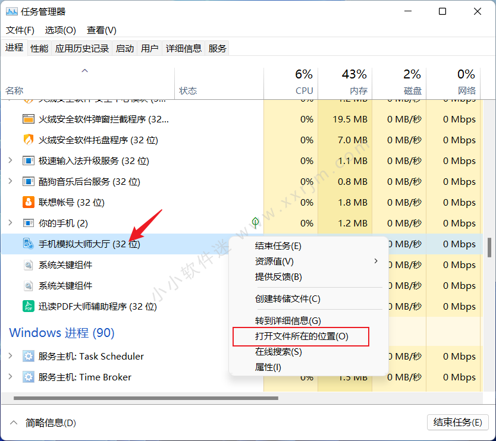Sort processes by the CPU column header
496x441 pixels.
pyautogui.click(x=291, y=83)
